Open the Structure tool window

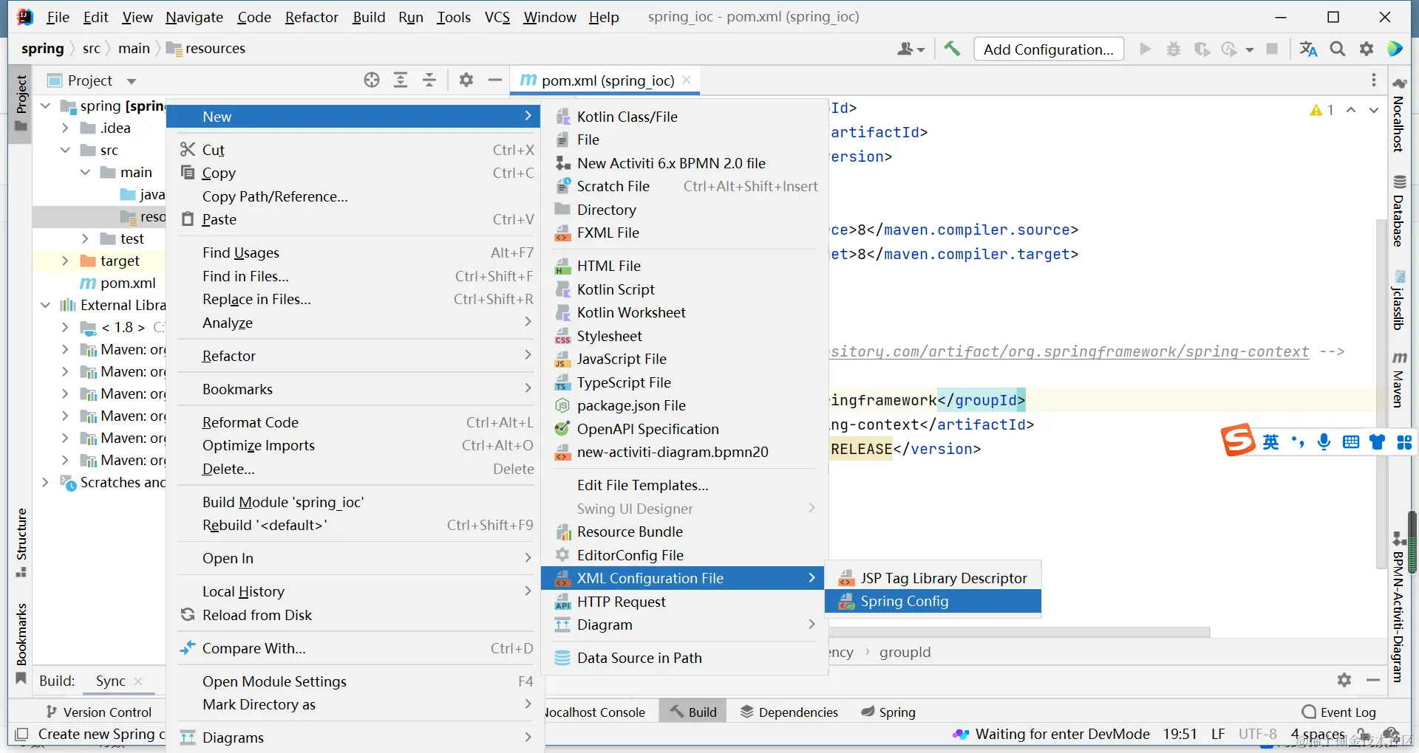(21, 543)
